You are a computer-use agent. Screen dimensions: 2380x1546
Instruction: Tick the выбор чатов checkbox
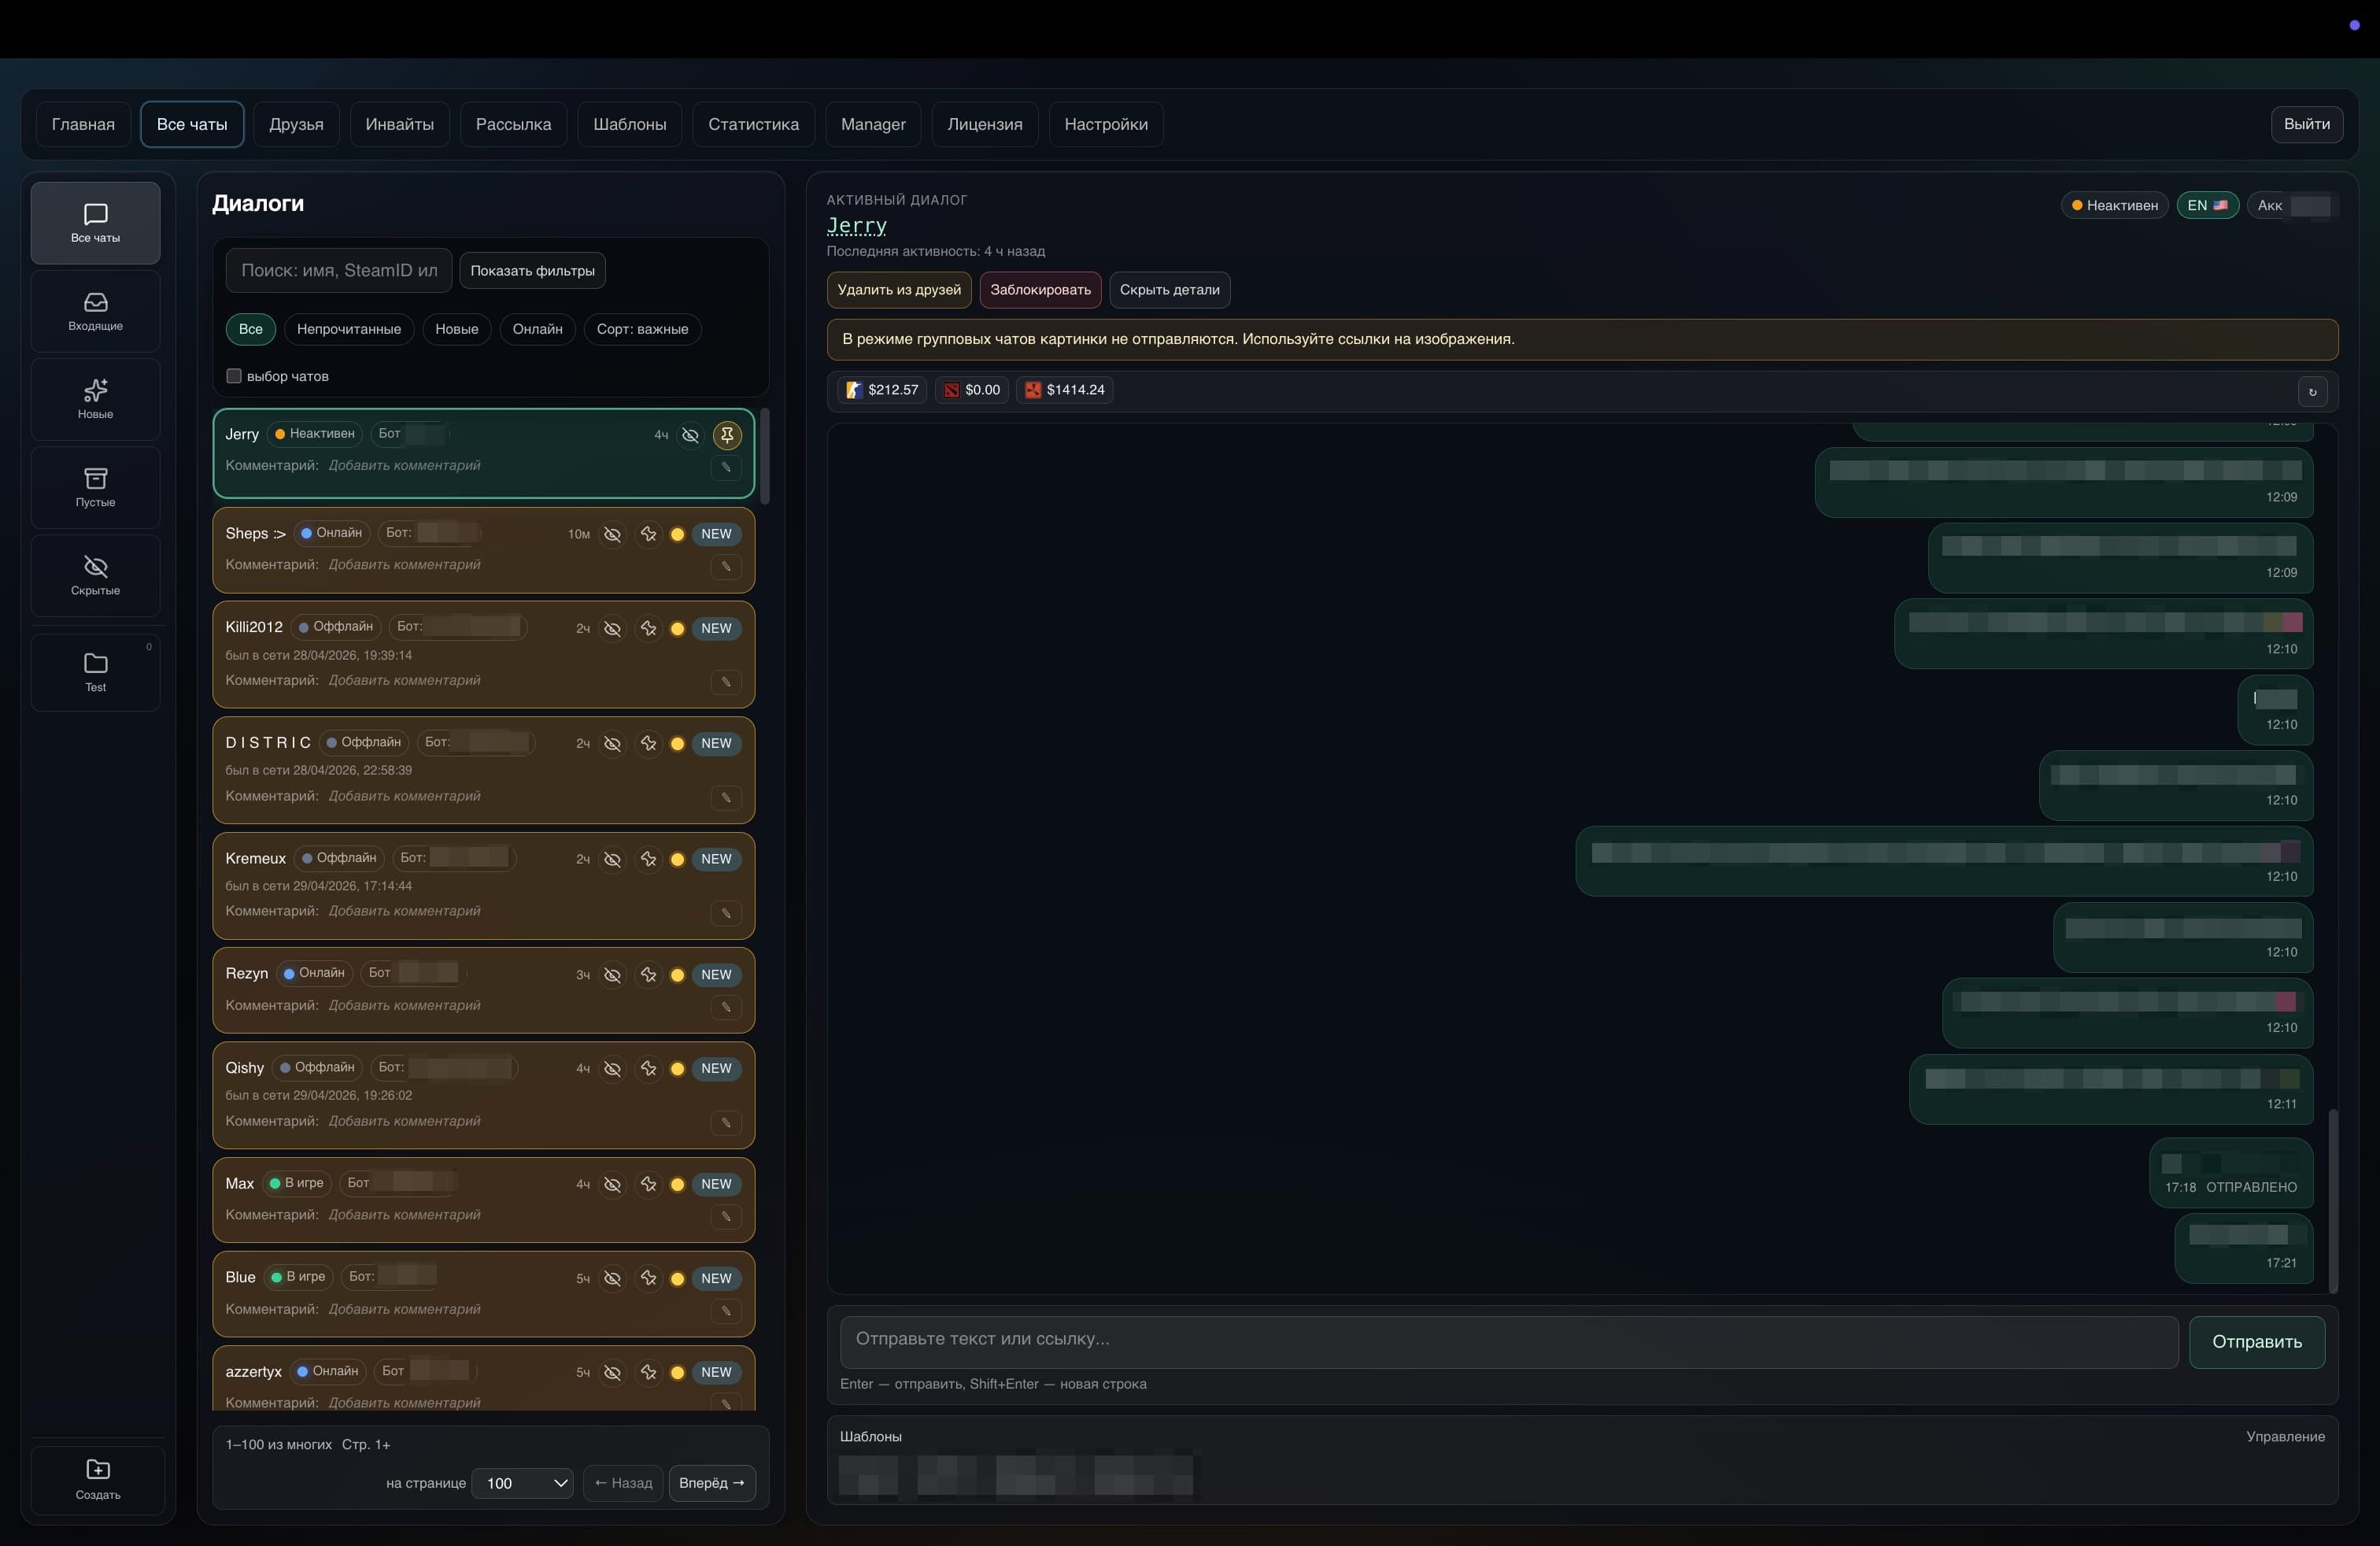click(x=234, y=376)
